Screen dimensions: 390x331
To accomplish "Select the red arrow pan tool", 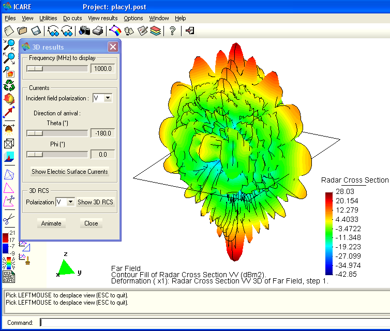I will [9, 112].
